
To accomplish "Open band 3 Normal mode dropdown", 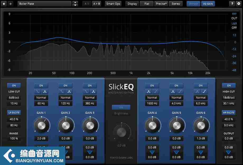I will click(90, 98).
